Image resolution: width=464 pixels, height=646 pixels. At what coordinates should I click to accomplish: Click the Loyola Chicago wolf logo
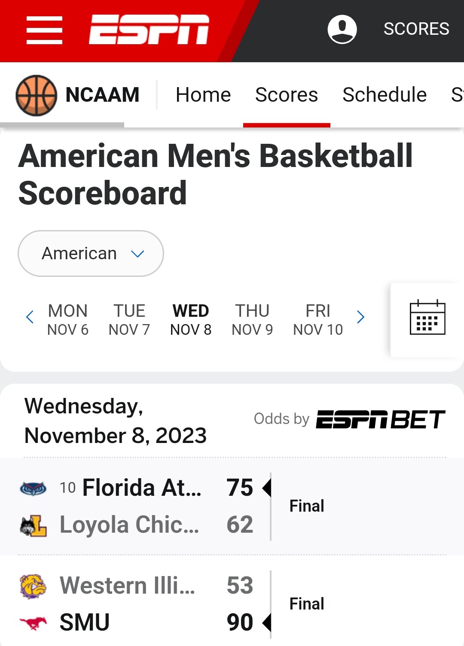(34, 525)
